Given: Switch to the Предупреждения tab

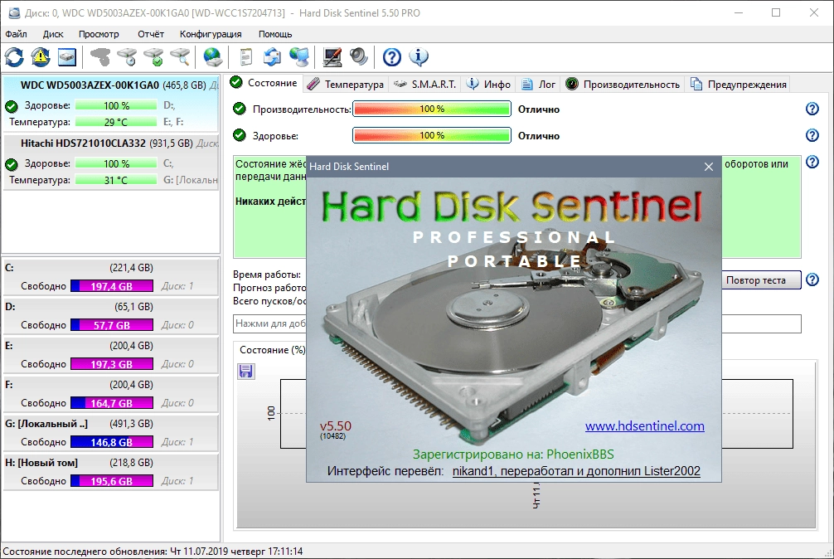Looking at the screenshot, I should coord(739,84).
